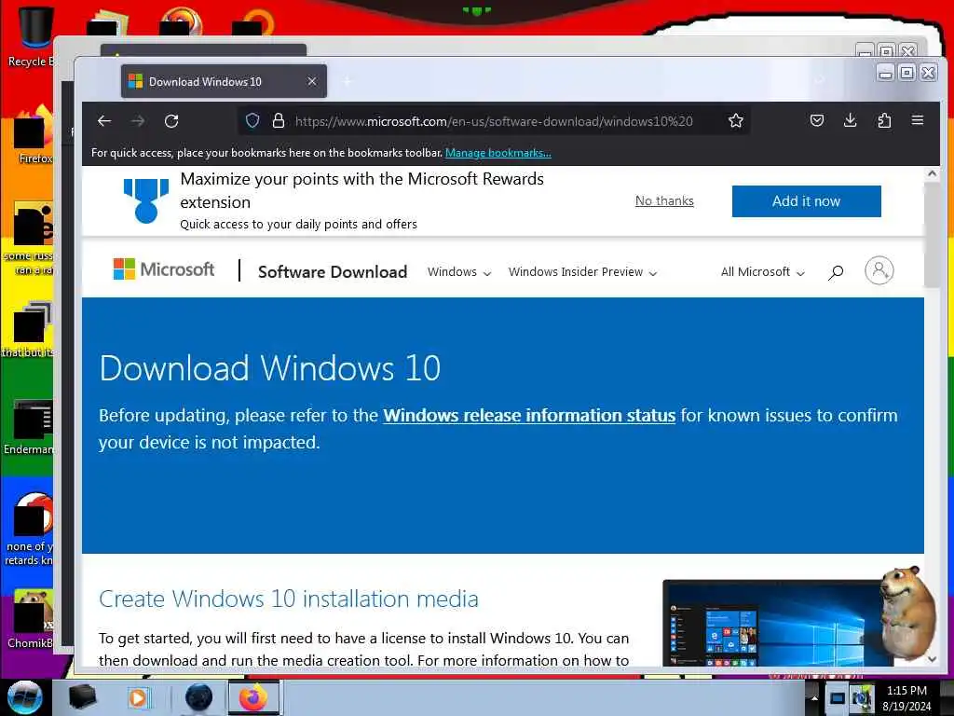Image resolution: width=954 pixels, height=716 pixels.
Task: Click the black box taskbar icon
Action: [x=82, y=697]
